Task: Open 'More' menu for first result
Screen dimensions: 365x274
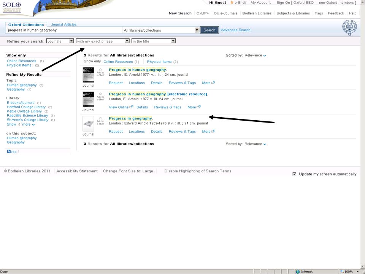Action: (x=209, y=83)
